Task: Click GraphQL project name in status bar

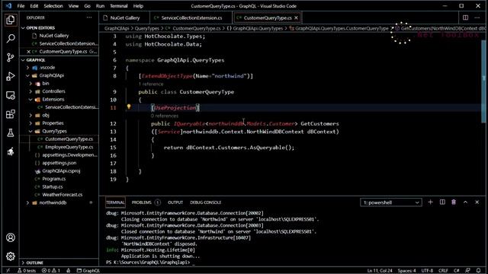Action: pos(88,271)
